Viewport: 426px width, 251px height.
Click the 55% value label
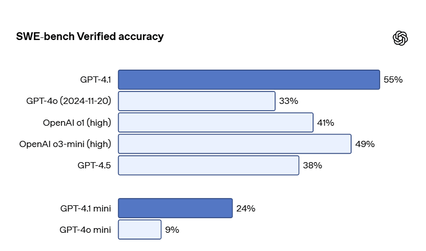393,80
